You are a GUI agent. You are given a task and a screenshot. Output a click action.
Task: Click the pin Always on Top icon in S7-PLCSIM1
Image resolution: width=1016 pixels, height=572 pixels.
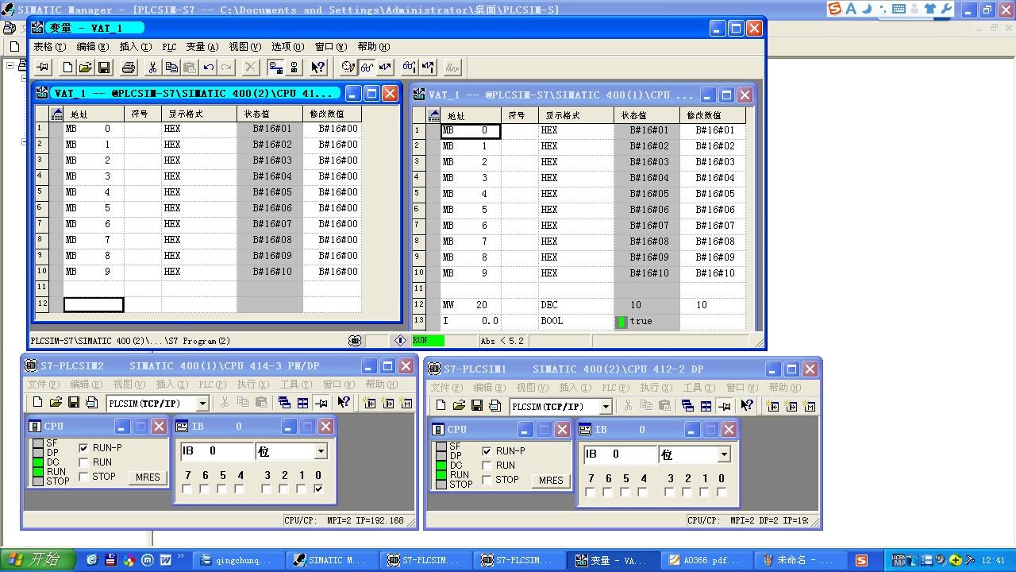tap(724, 406)
